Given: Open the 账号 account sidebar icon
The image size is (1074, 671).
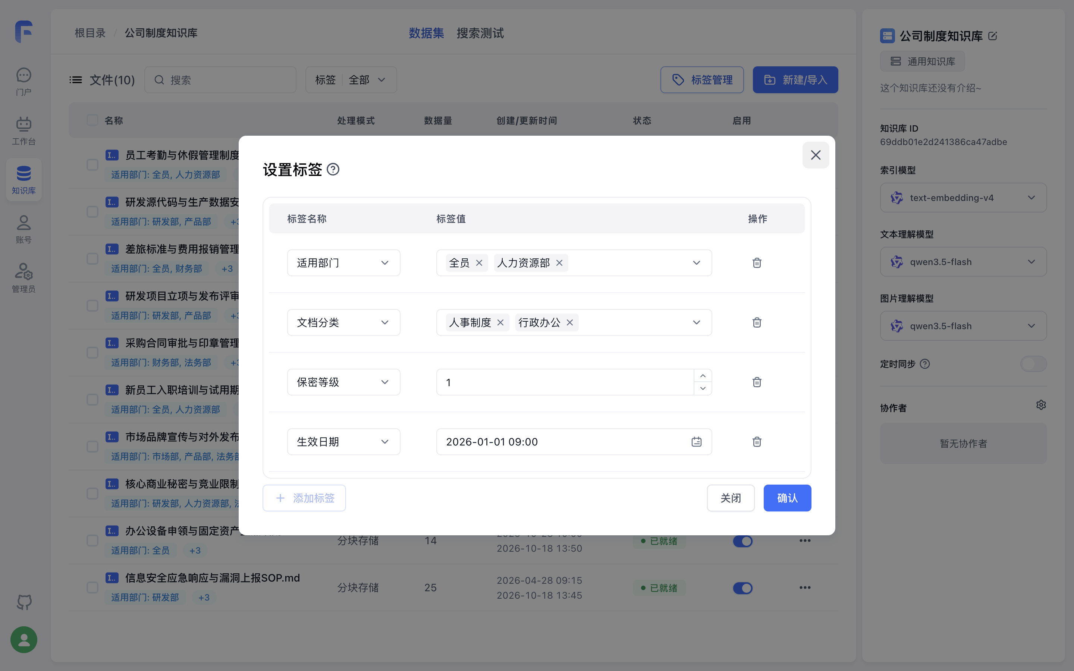Looking at the screenshot, I should point(23,229).
